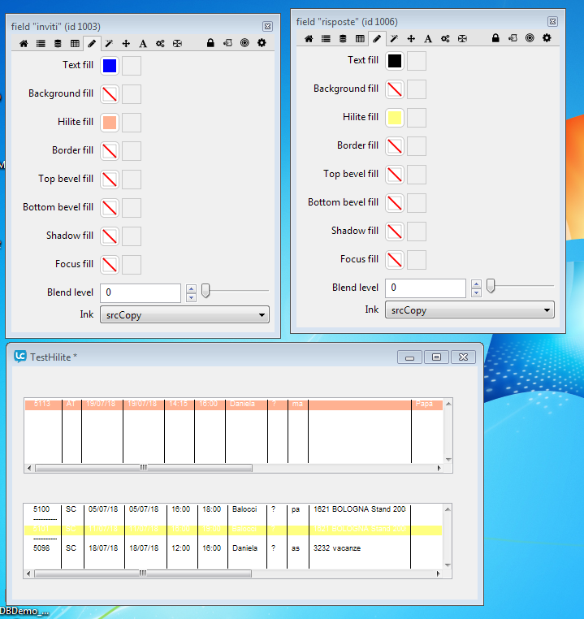Open the database icon pane in inviti inspector

(x=58, y=43)
